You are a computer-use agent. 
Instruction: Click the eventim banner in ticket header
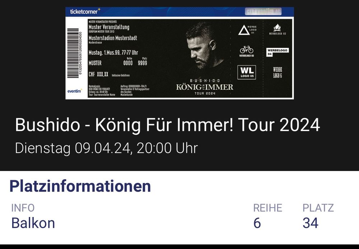coord(263,11)
